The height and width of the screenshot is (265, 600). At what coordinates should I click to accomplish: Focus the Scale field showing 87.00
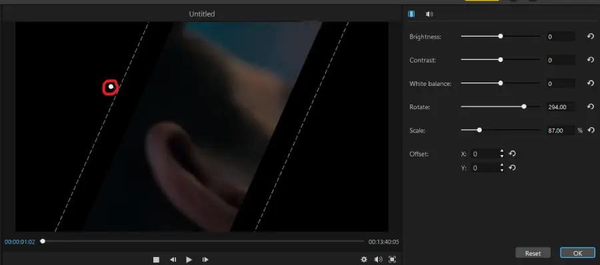pos(560,131)
